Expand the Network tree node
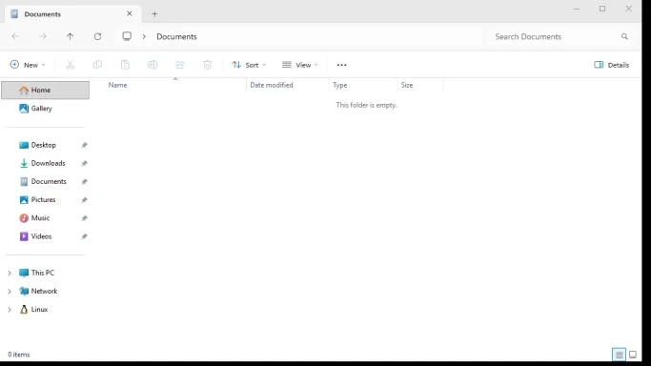 point(10,292)
